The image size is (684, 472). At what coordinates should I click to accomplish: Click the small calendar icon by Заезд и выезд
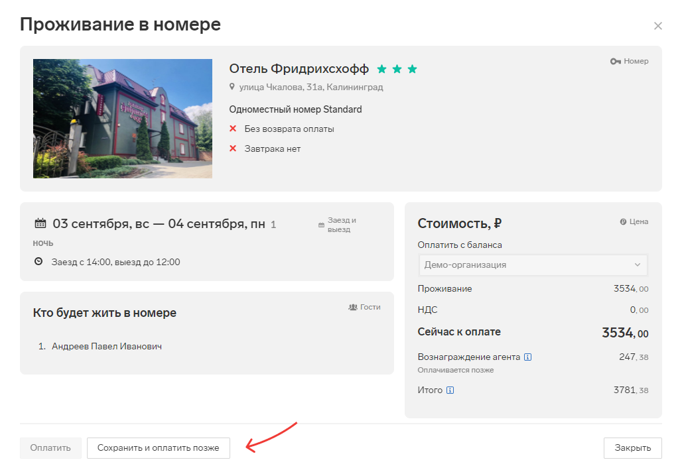tap(322, 225)
